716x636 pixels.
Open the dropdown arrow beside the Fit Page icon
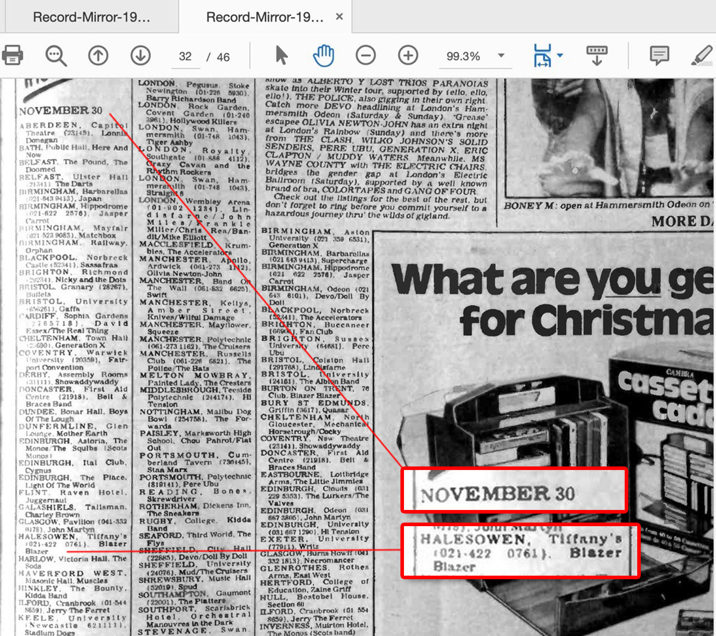(560, 56)
